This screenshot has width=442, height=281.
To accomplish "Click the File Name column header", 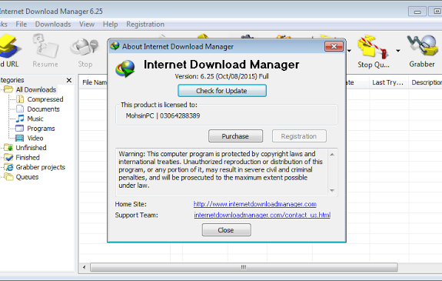I will 95,82.
